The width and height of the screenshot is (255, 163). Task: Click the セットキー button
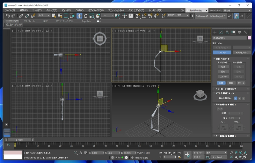(x=198, y=157)
